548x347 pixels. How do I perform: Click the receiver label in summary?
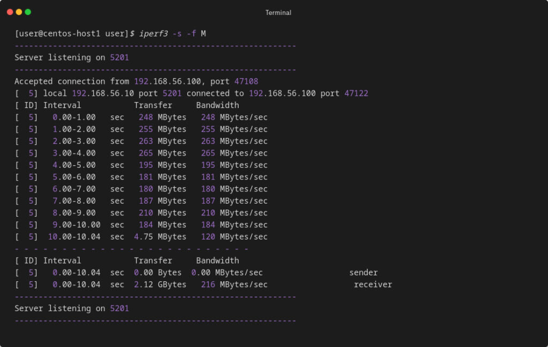(x=373, y=284)
